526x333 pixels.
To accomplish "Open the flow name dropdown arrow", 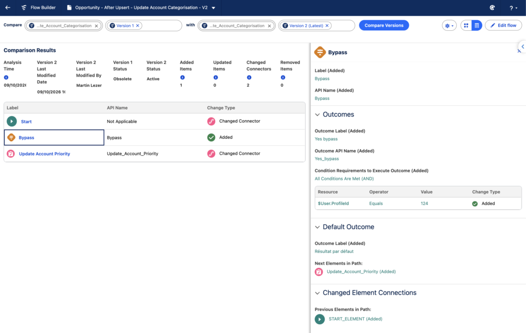I will tap(213, 8).
